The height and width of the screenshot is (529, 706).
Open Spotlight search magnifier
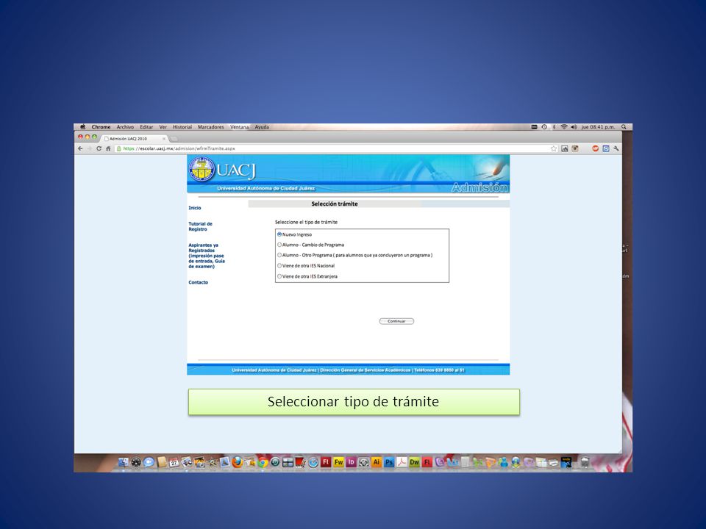click(624, 127)
